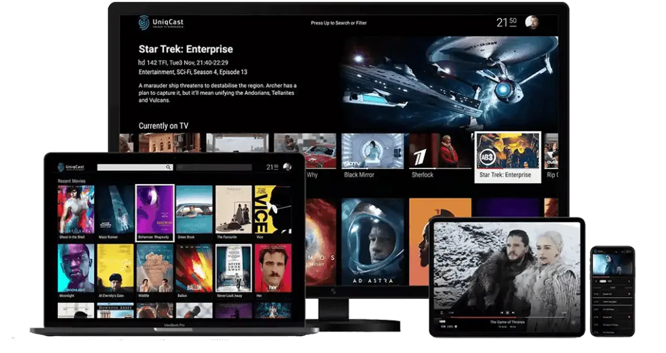The height and width of the screenshot is (353, 666).
Task: Click the round button right of The Game of Thrones title
Action: pos(573,322)
